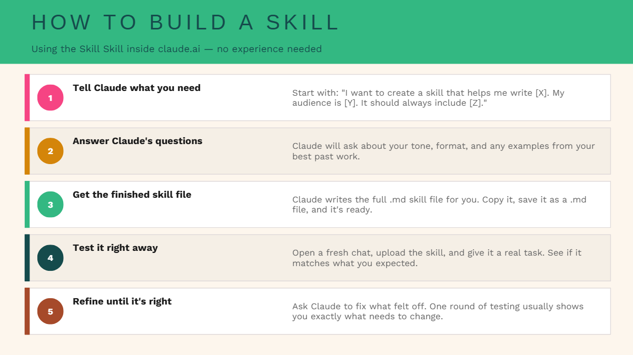Click the description about the .md skill file
Image resolution: width=633 pixels, height=355 pixels.
(x=439, y=205)
